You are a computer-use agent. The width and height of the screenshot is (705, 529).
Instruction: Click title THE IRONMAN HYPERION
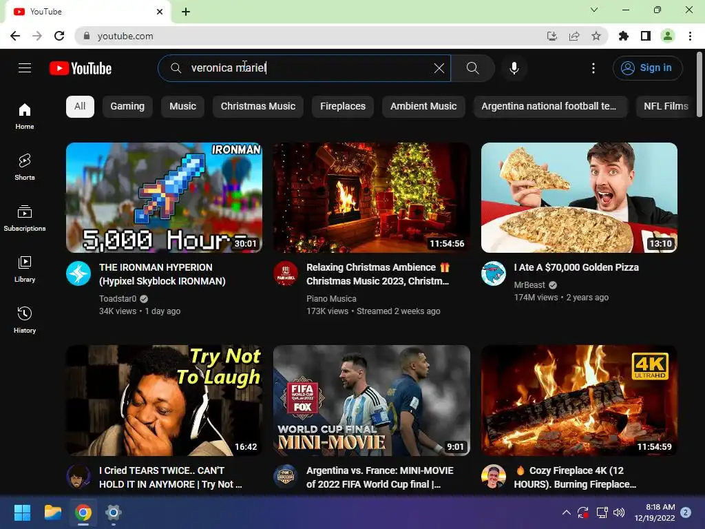[x=162, y=274]
